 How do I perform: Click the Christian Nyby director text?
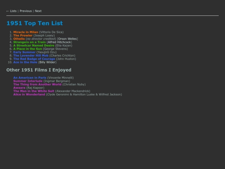(x=74, y=84)
